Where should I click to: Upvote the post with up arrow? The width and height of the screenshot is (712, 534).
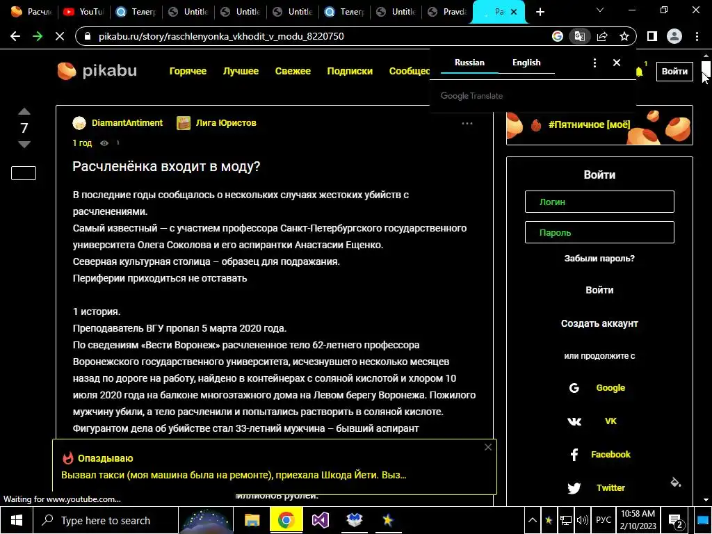click(x=24, y=112)
